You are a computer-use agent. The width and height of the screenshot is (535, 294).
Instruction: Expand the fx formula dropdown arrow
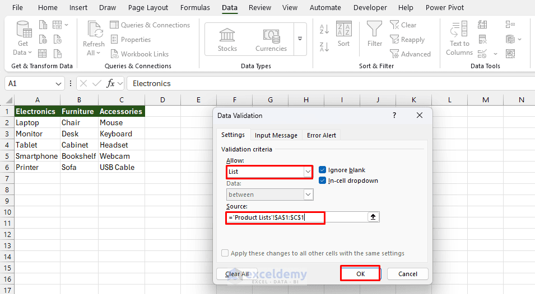pos(120,83)
